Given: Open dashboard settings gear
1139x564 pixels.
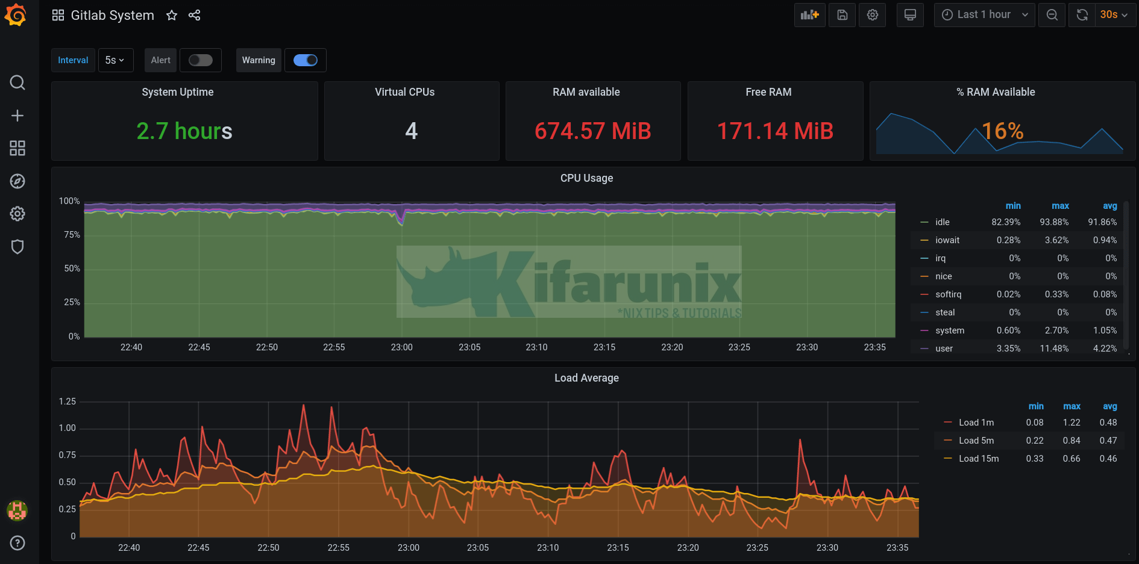Looking at the screenshot, I should pyautogui.click(x=872, y=15).
